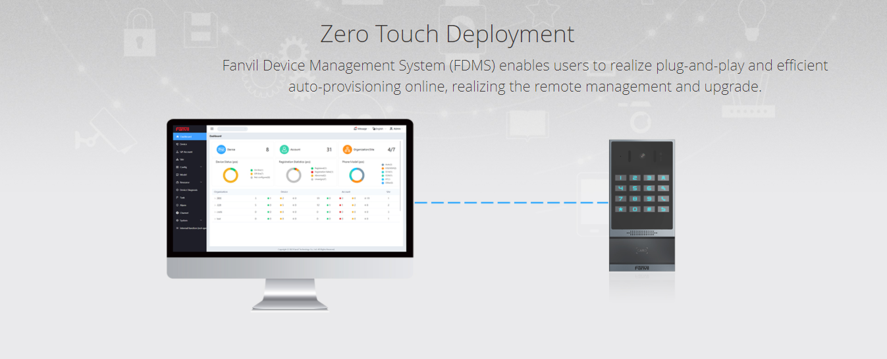Open Channel in the FDMS sidebar
This screenshot has width=887, height=359.
190,213
